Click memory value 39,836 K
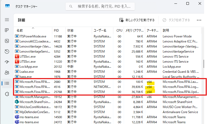This screenshot has height=124, width=207. [137, 87]
